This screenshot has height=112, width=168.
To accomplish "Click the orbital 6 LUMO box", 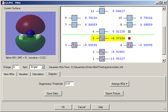I will click(102, 32).
